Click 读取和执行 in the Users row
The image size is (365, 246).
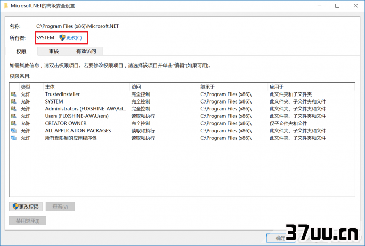pos(143,116)
